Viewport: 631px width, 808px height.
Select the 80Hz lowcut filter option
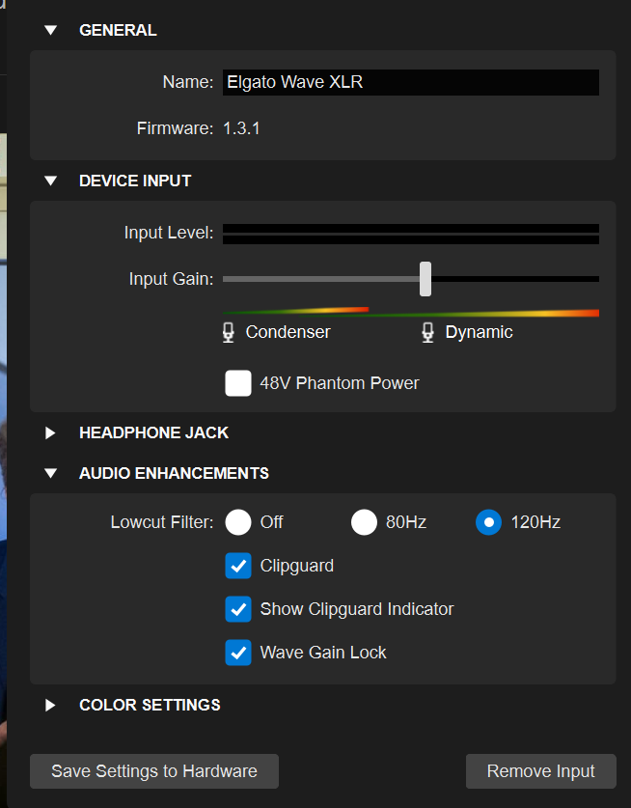pos(364,522)
